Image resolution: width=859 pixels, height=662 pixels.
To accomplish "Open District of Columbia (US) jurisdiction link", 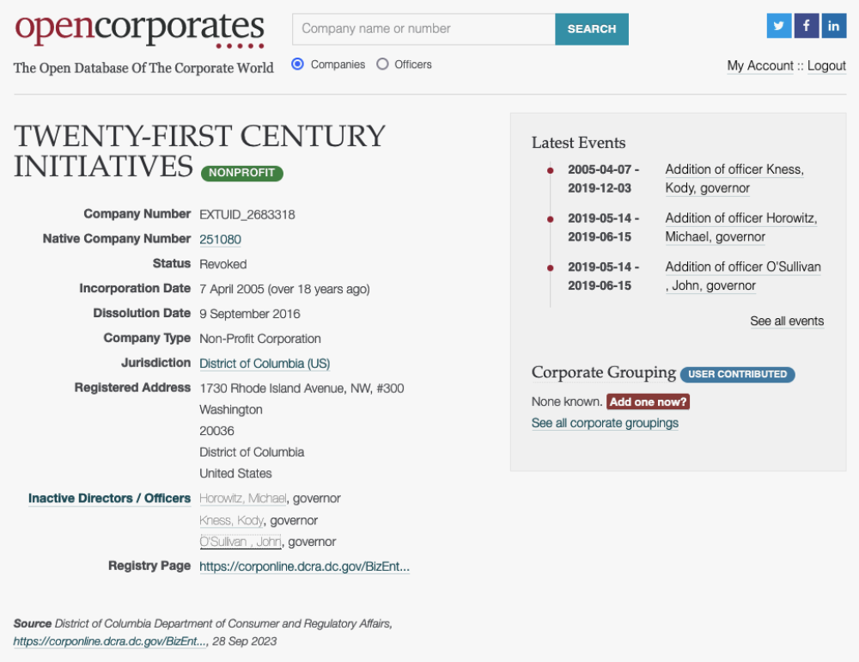I will (x=265, y=364).
